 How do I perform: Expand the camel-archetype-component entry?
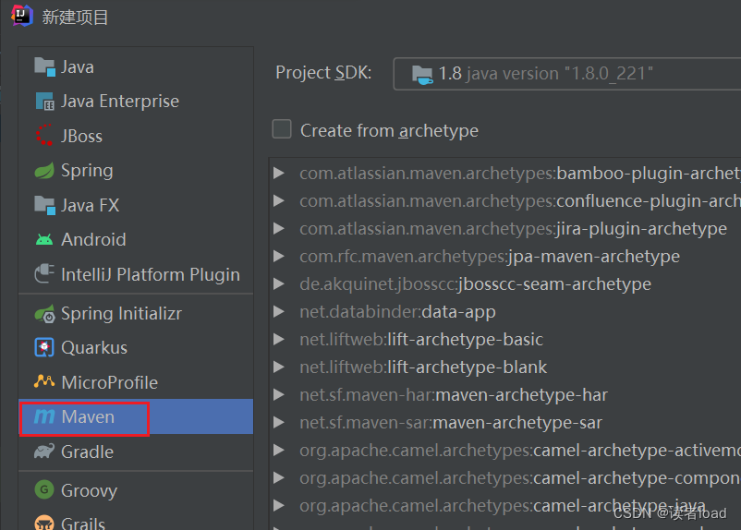click(x=279, y=477)
